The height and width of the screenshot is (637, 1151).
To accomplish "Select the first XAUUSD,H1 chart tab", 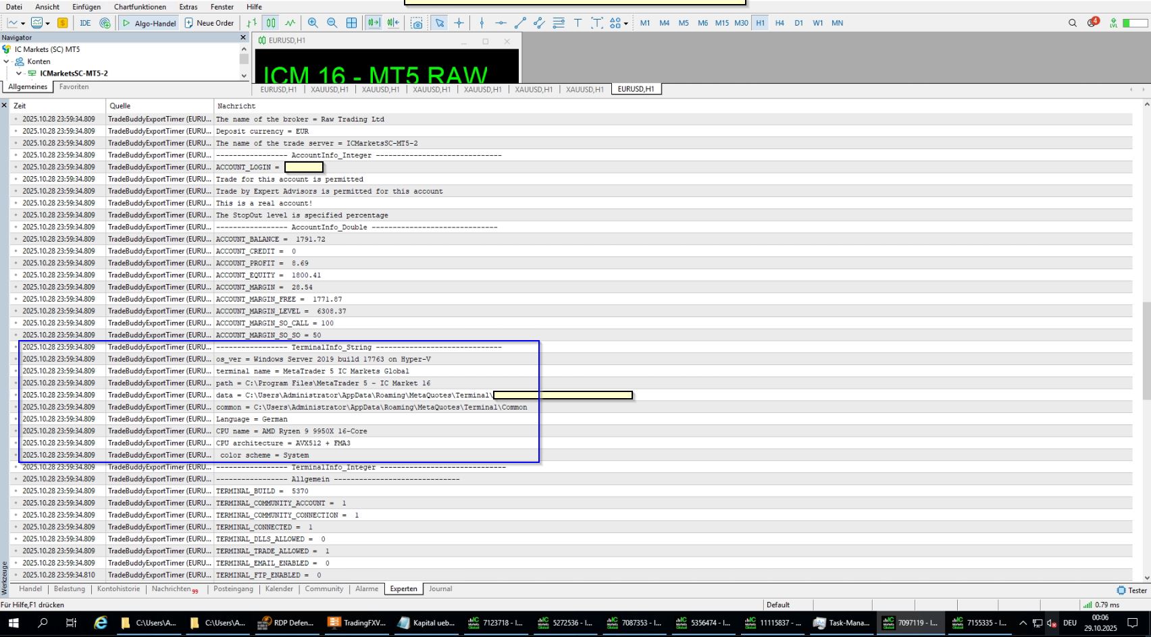I will point(330,89).
